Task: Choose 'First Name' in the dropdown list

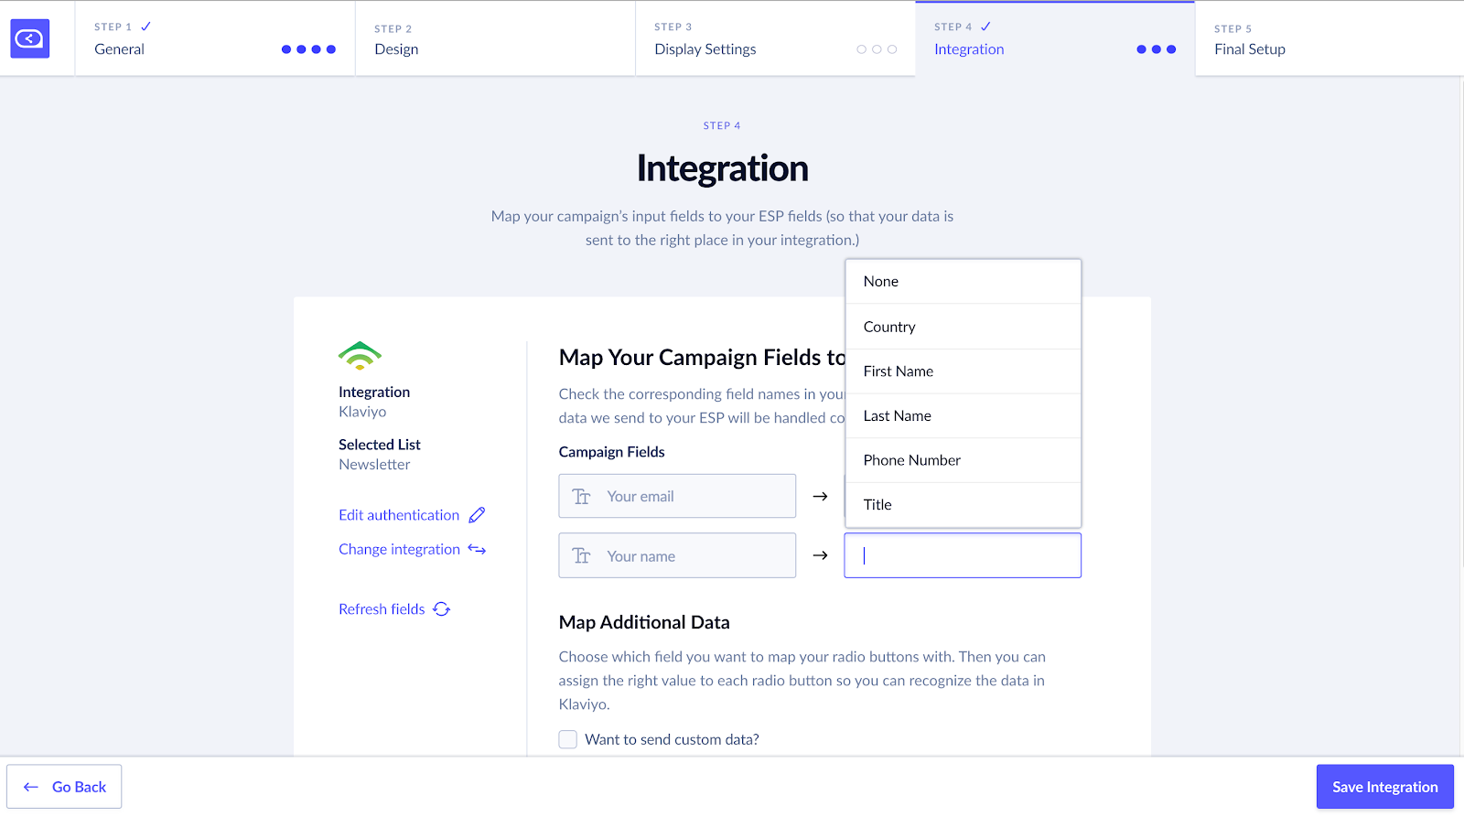Action: (x=963, y=371)
